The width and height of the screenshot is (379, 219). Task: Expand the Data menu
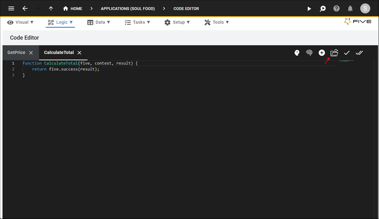tap(99, 22)
